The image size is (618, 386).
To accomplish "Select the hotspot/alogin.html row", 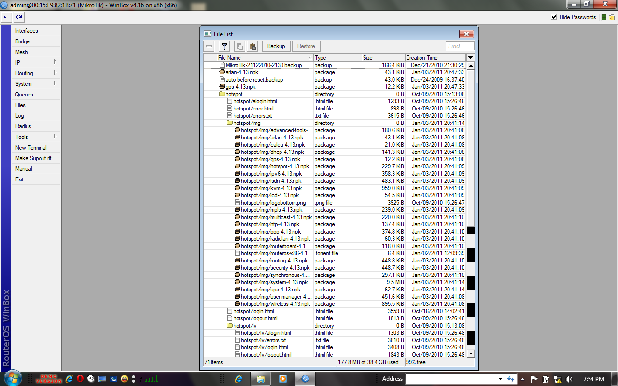I will (335, 101).
